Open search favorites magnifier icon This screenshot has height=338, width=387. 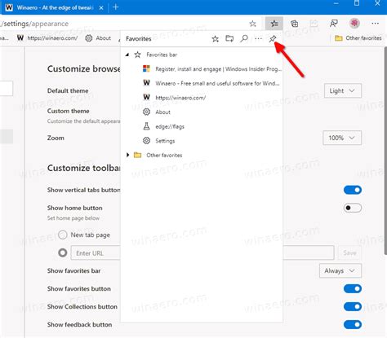coord(244,39)
